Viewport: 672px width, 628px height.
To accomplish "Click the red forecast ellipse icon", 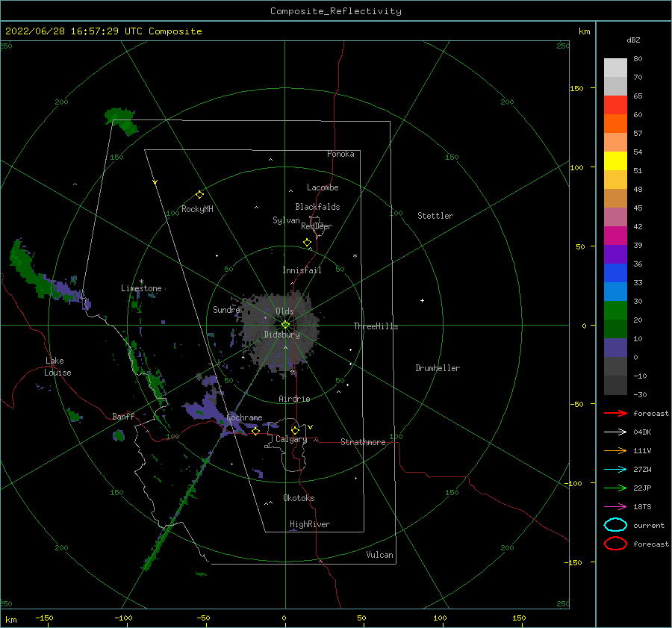I will pos(615,544).
